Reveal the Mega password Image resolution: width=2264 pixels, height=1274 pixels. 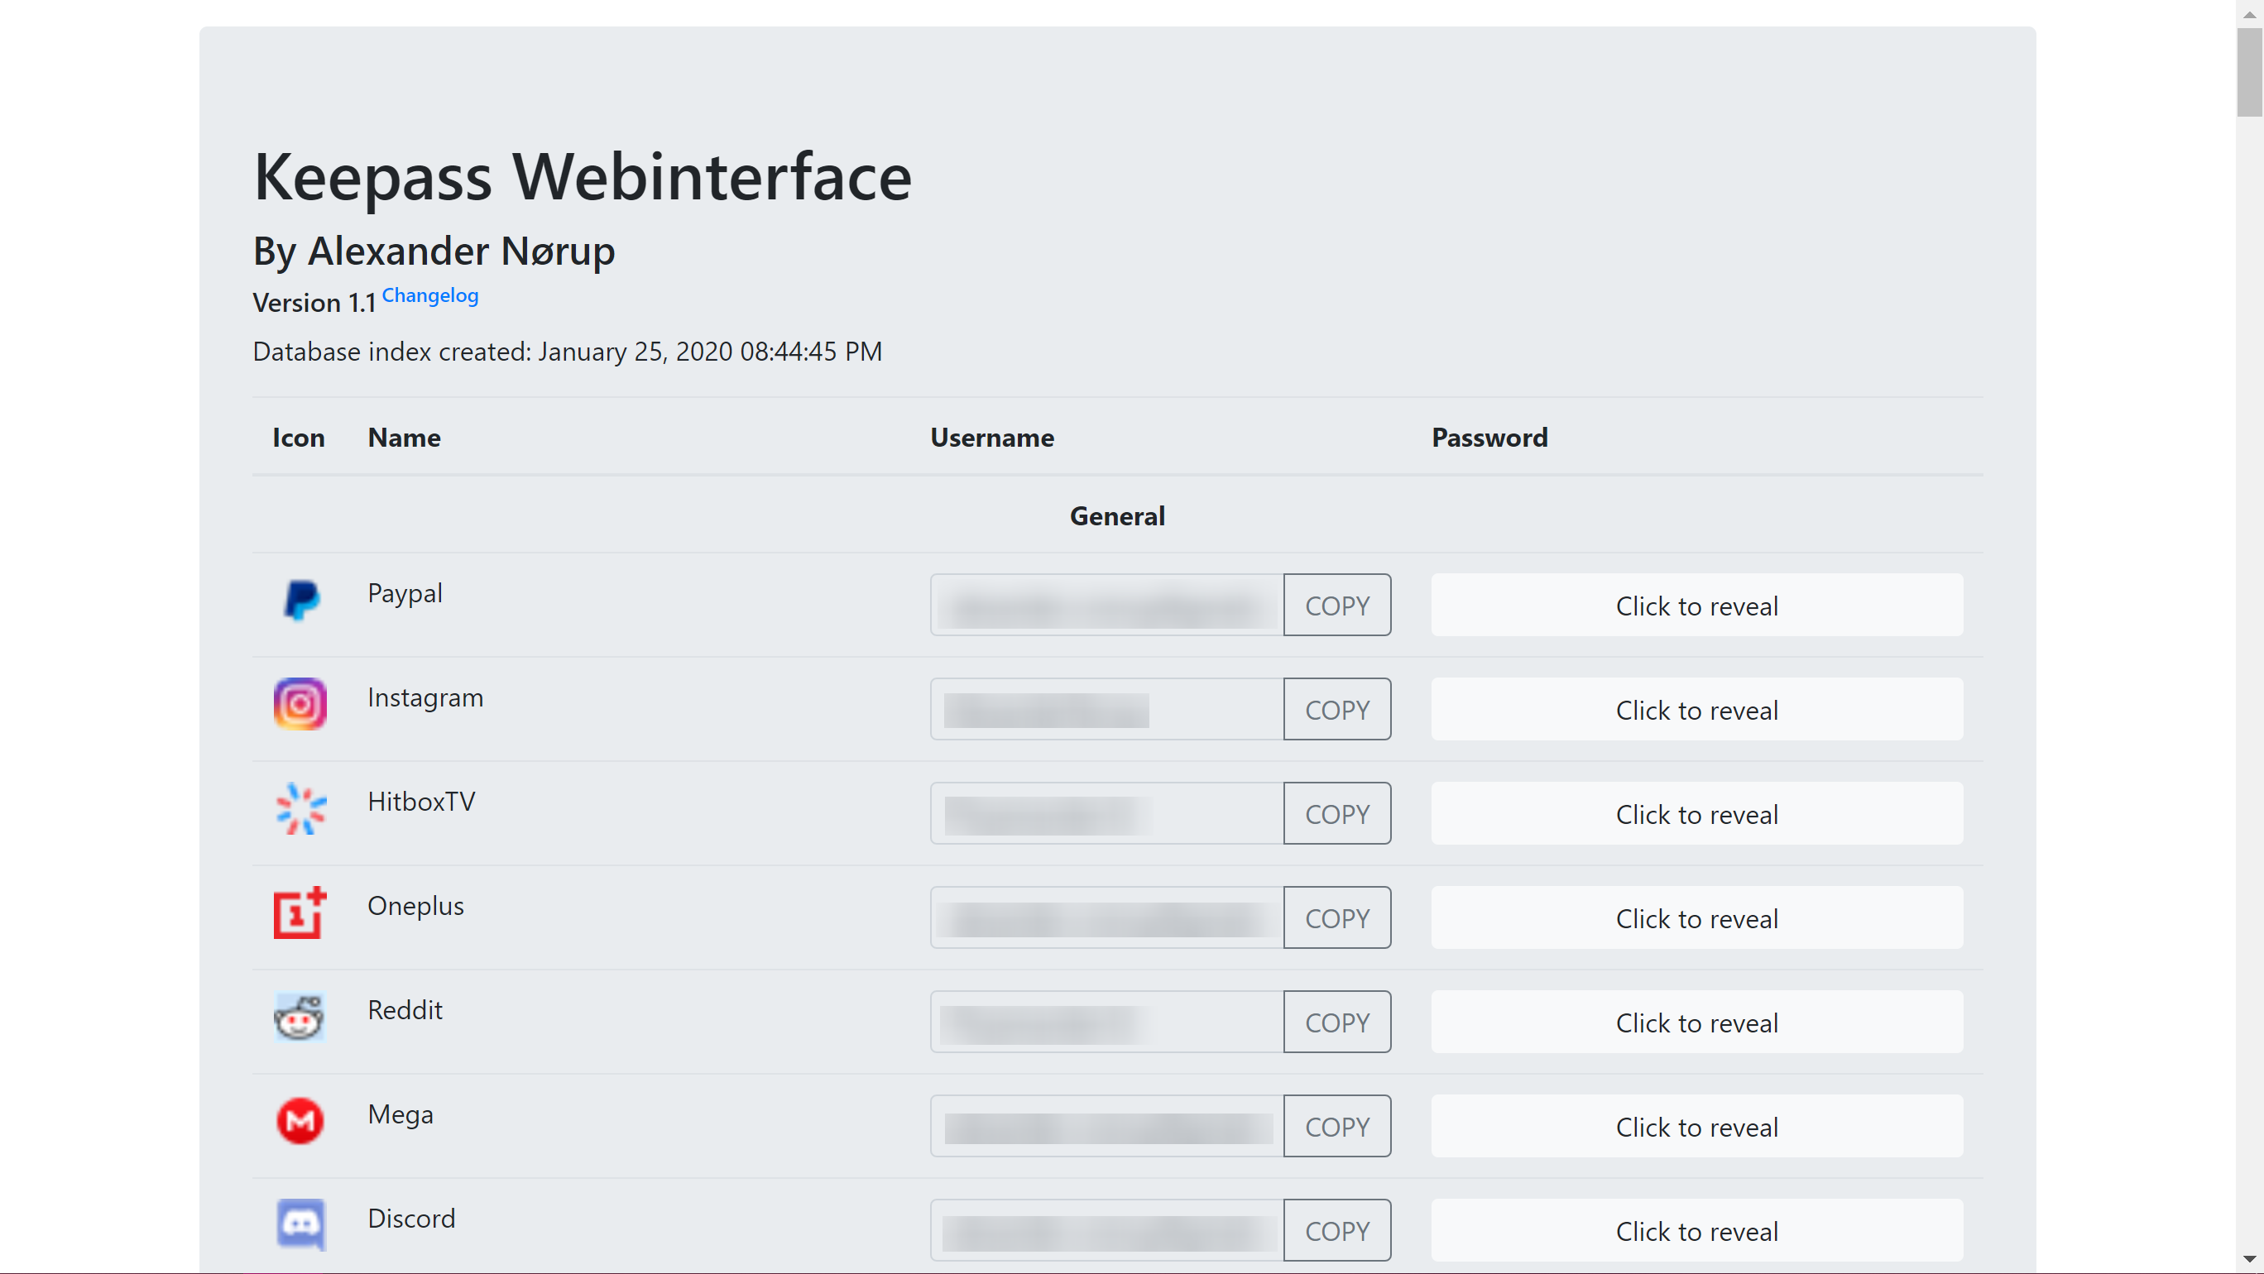[x=1696, y=1127]
